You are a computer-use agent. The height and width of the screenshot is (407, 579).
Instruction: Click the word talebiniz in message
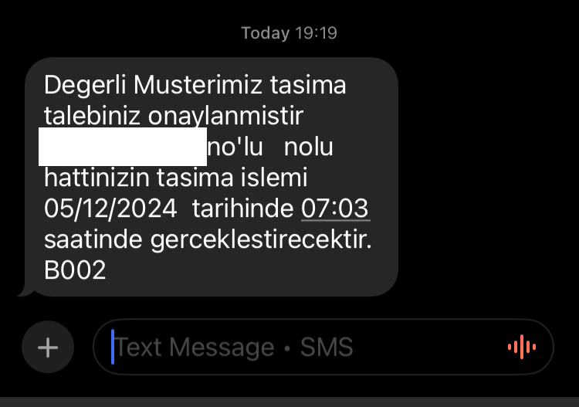92,116
